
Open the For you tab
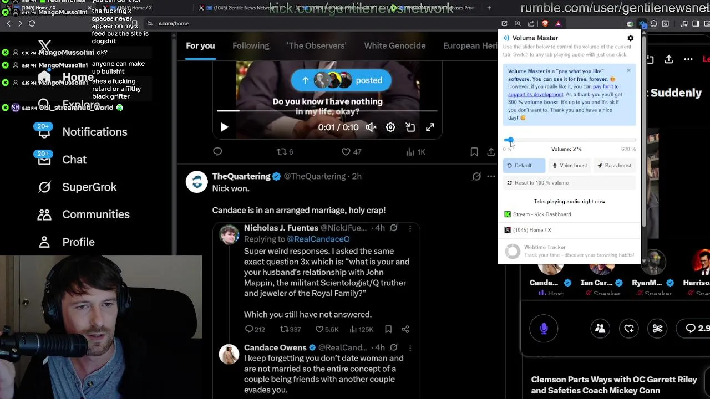200,46
